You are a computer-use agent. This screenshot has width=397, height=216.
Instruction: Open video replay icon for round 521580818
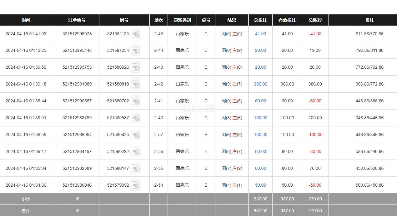(136, 84)
